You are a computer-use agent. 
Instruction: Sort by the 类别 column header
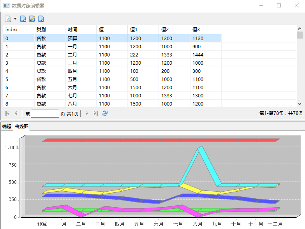50,30
